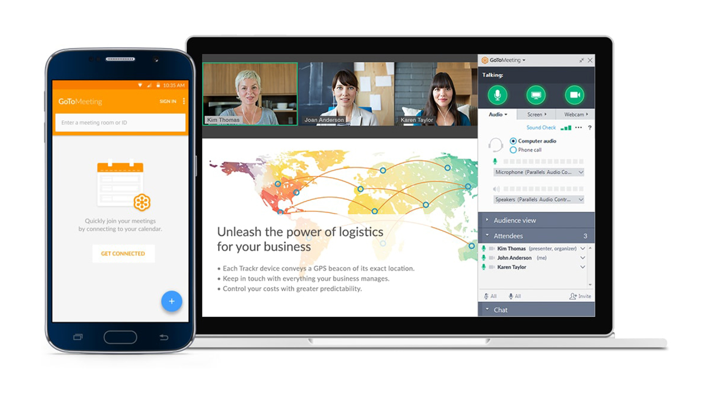Click the microphone icon in GoToMeeting
Viewport: 715px width, 402px height.
tap(498, 96)
